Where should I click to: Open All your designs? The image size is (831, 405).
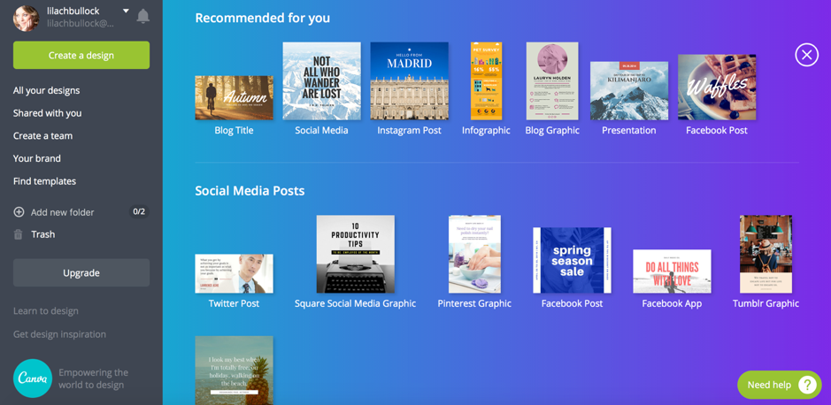coord(47,90)
